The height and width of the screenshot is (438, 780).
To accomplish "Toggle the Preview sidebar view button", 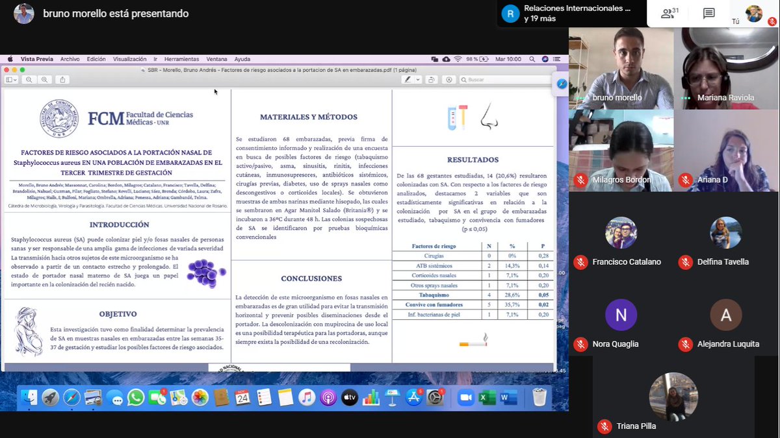I will pos(10,80).
